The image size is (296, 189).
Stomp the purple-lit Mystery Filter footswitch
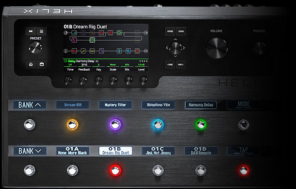(116, 124)
